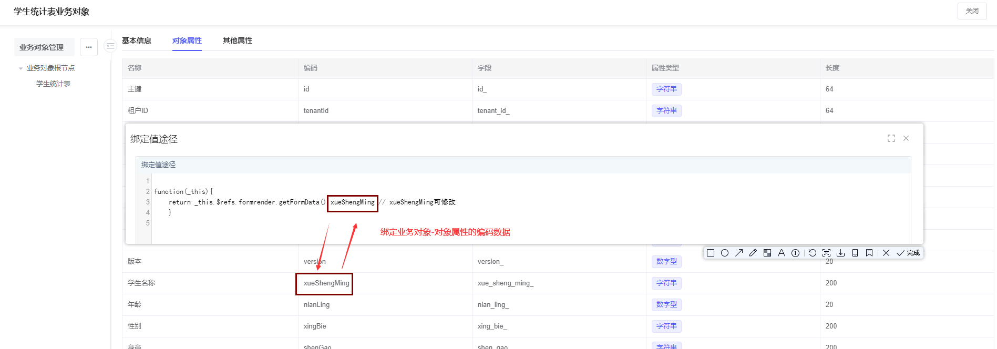Click 完成 to finish screenshot
The image size is (997, 349).
909,253
